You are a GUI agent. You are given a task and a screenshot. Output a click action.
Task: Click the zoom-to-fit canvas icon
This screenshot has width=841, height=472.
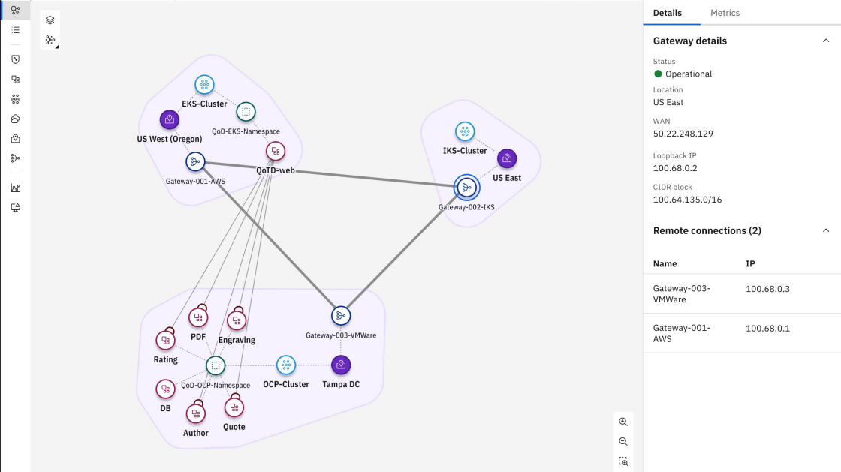(x=623, y=461)
